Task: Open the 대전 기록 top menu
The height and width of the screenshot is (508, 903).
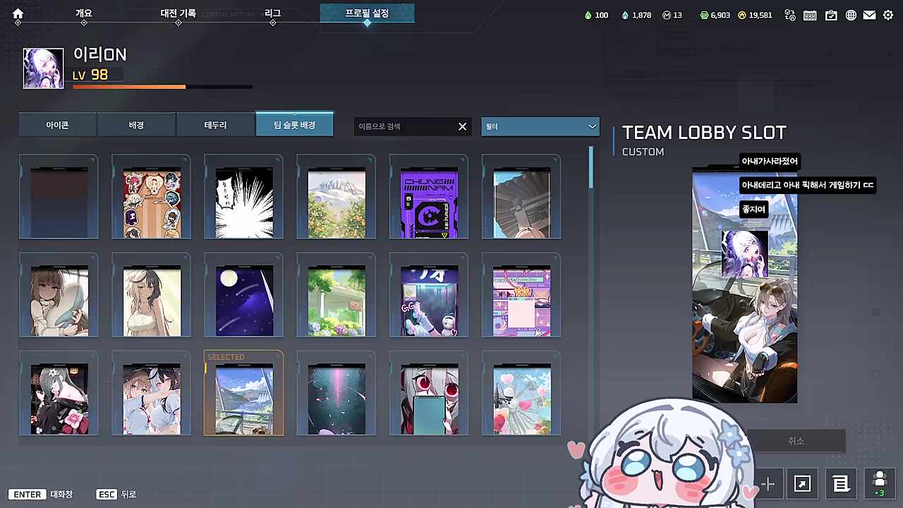Action: coord(178,13)
